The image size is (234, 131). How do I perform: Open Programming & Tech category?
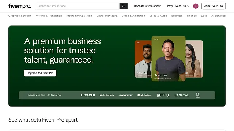click(x=79, y=16)
